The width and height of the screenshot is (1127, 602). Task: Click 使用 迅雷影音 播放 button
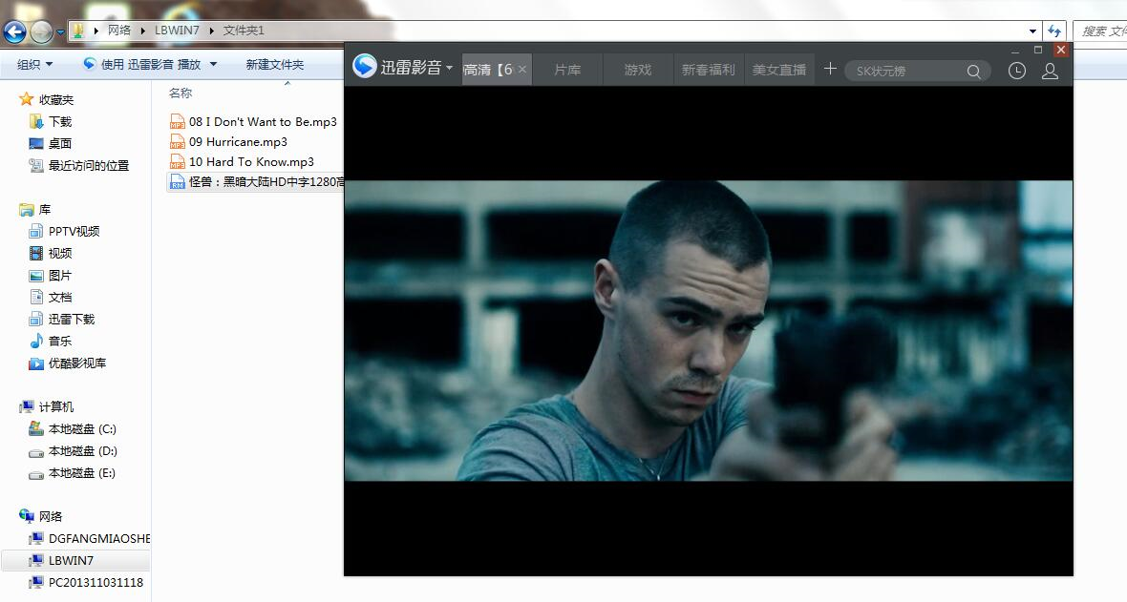click(142, 65)
